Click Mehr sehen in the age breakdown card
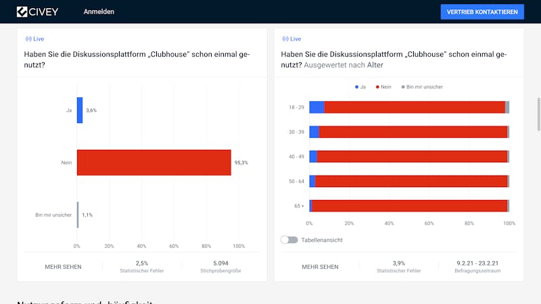The height and width of the screenshot is (304, 541). 320,267
